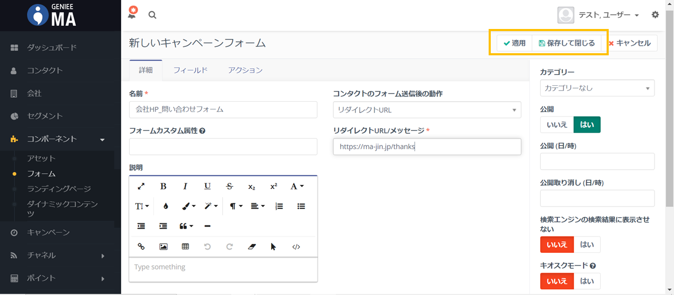Open font family dropdown in editor
The image size is (674, 295).
pos(297,186)
